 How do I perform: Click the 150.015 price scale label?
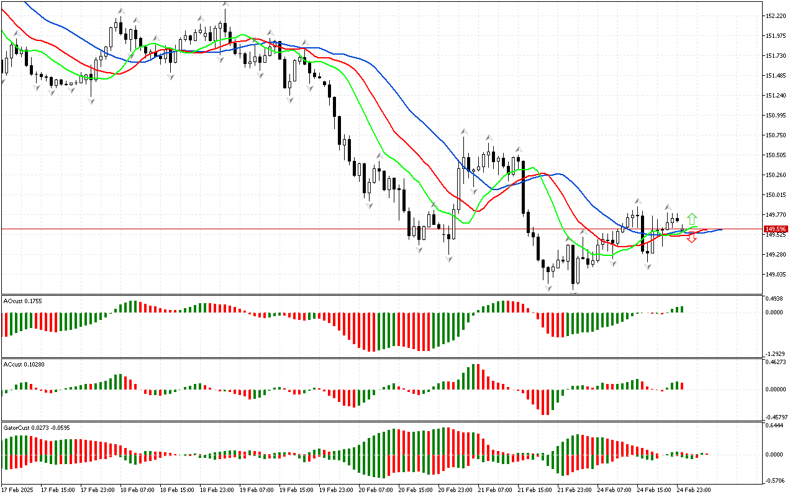(x=776, y=195)
